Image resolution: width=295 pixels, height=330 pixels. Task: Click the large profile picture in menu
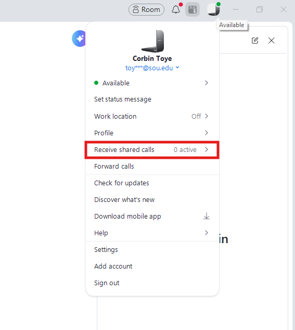point(153,41)
